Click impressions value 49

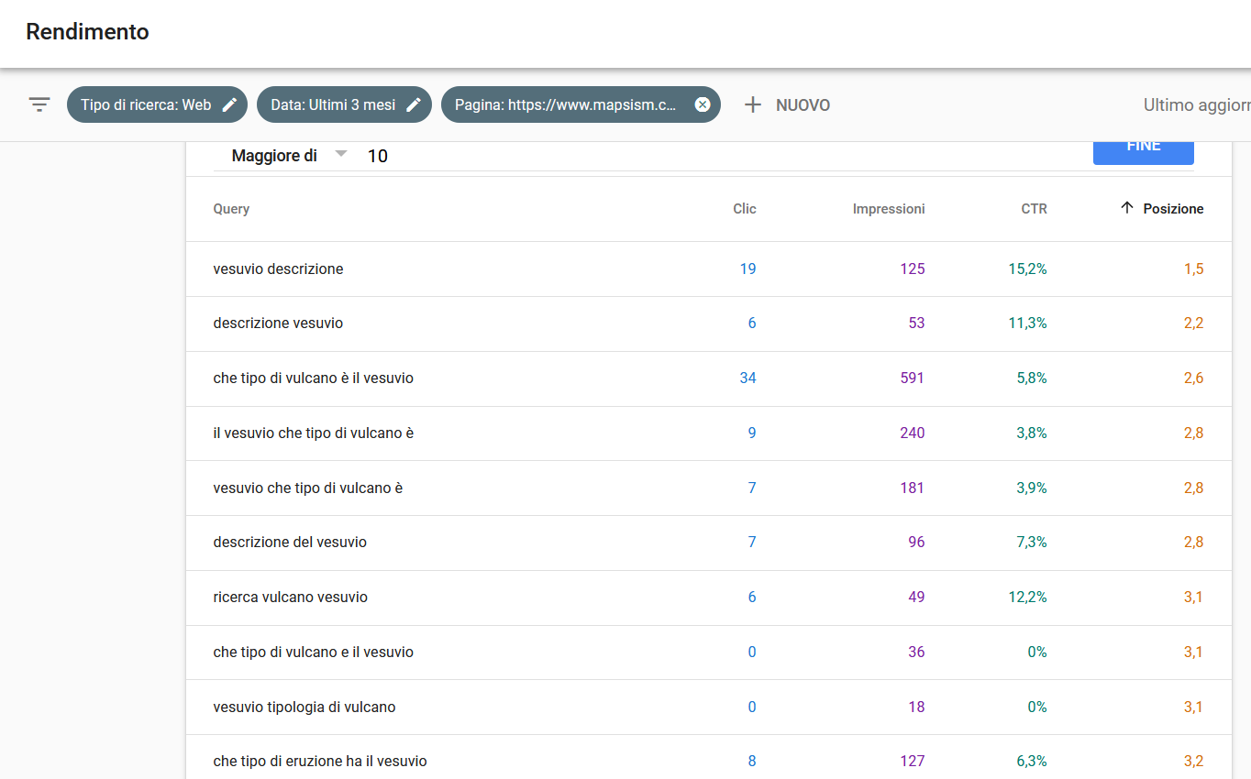(916, 597)
